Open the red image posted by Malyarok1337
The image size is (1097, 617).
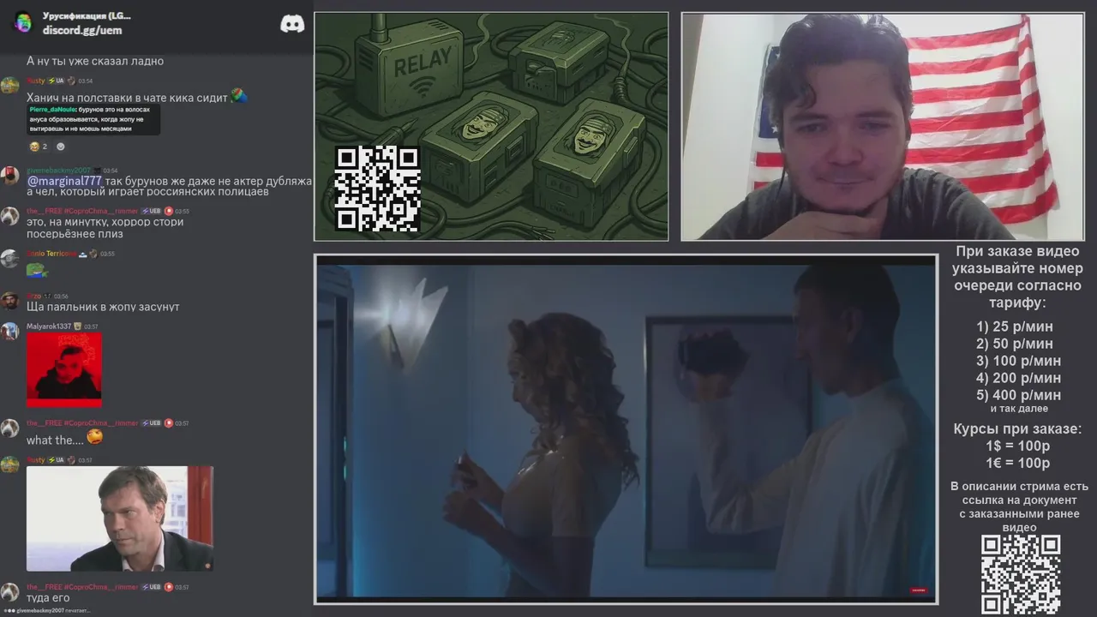(63, 368)
